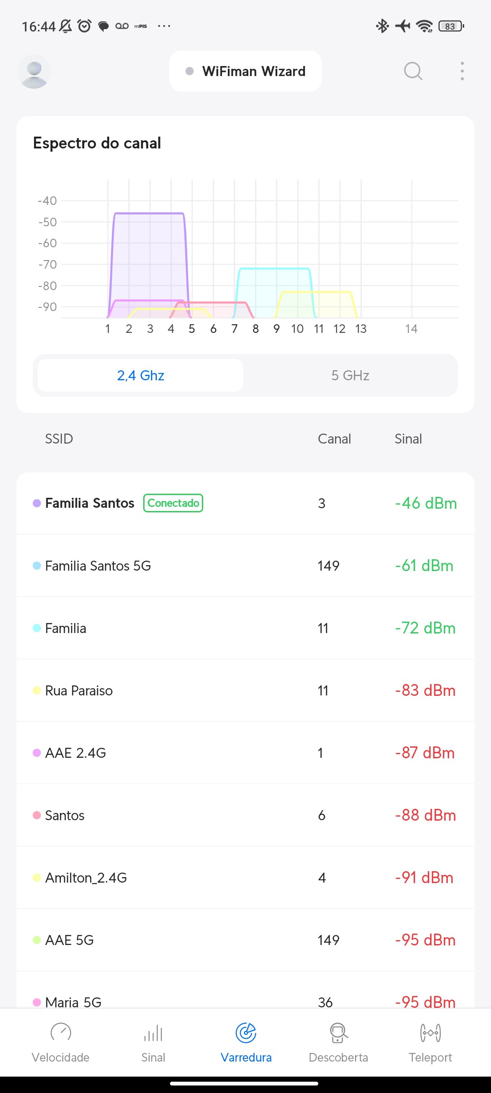Tap the SSID column header

(59, 439)
